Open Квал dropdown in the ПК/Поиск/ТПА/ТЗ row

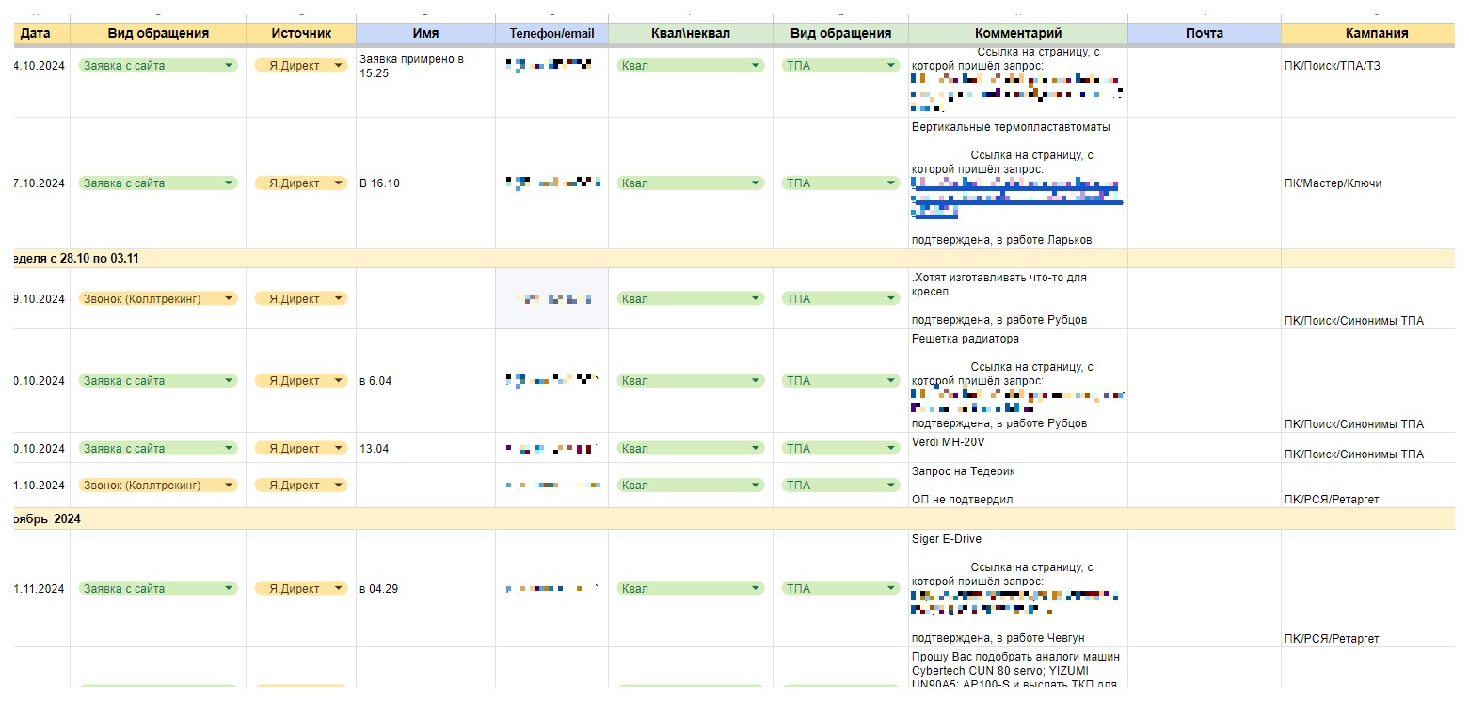click(x=756, y=66)
